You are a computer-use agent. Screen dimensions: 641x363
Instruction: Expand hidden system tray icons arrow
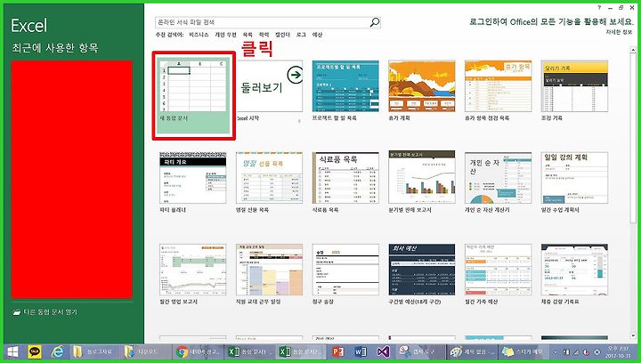point(556,351)
